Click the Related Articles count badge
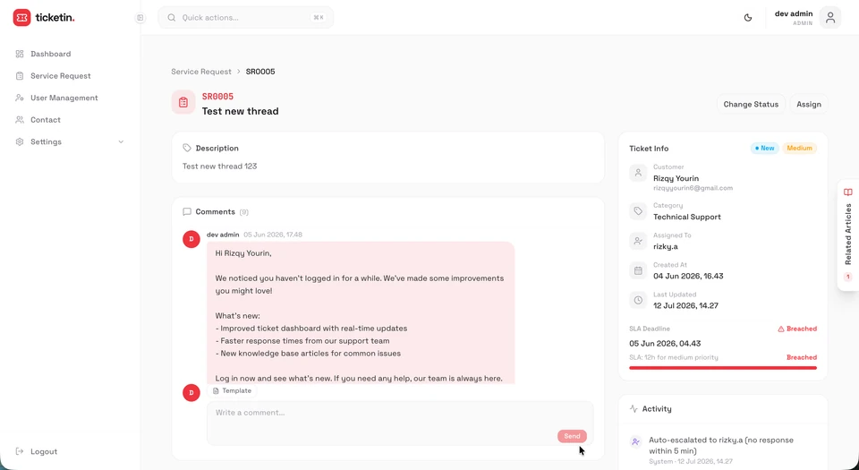 (848, 277)
